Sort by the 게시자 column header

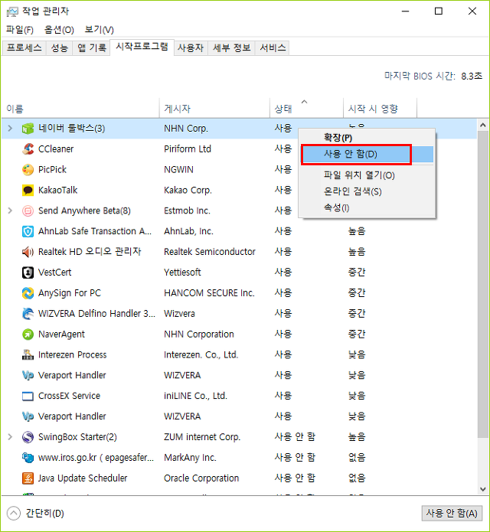[x=215, y=109]
